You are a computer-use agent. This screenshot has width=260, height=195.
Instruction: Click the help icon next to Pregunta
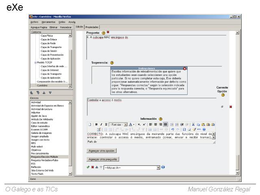click(104, 32)
